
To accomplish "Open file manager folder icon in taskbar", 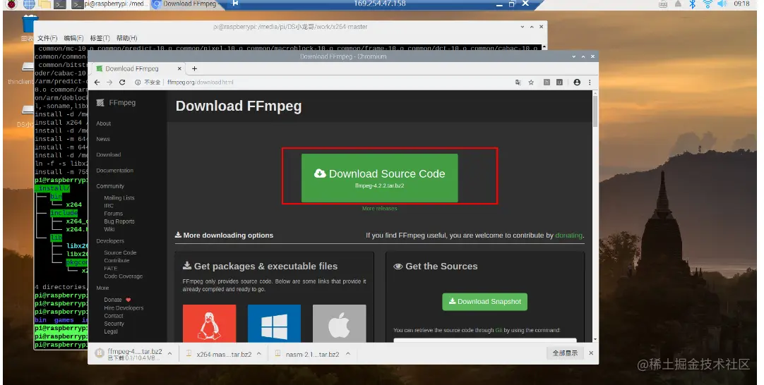I will (x=44, y=4).
